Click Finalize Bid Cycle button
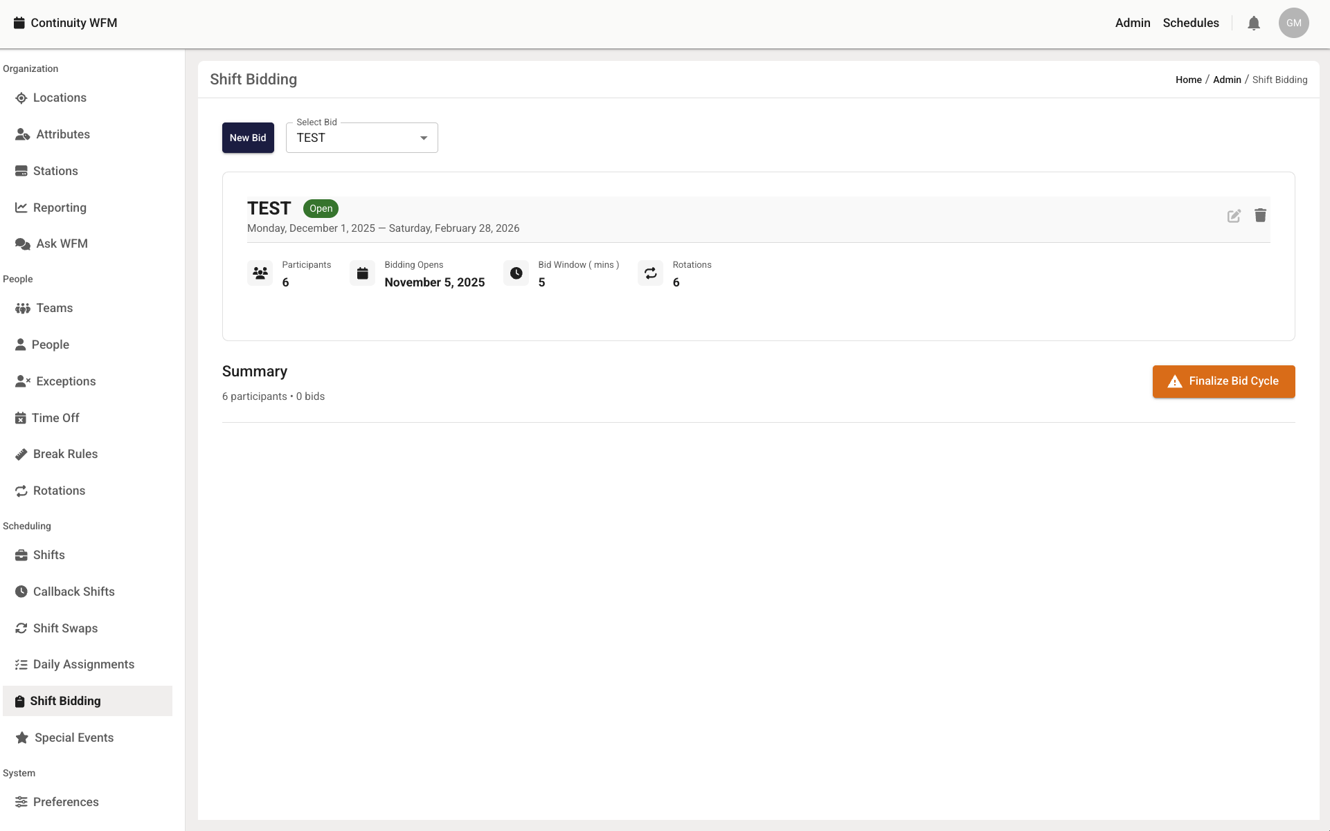The height and width of the screenshot is (831, 1330). point(1223,381)
